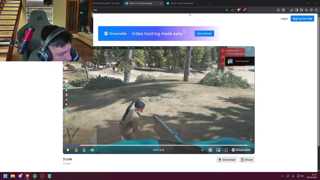Open the extensions puzzle icon
Screen dimensions: 320x180
click(278, 10)
